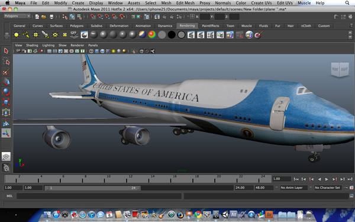Open the Shading panel menu

[32, 46]
